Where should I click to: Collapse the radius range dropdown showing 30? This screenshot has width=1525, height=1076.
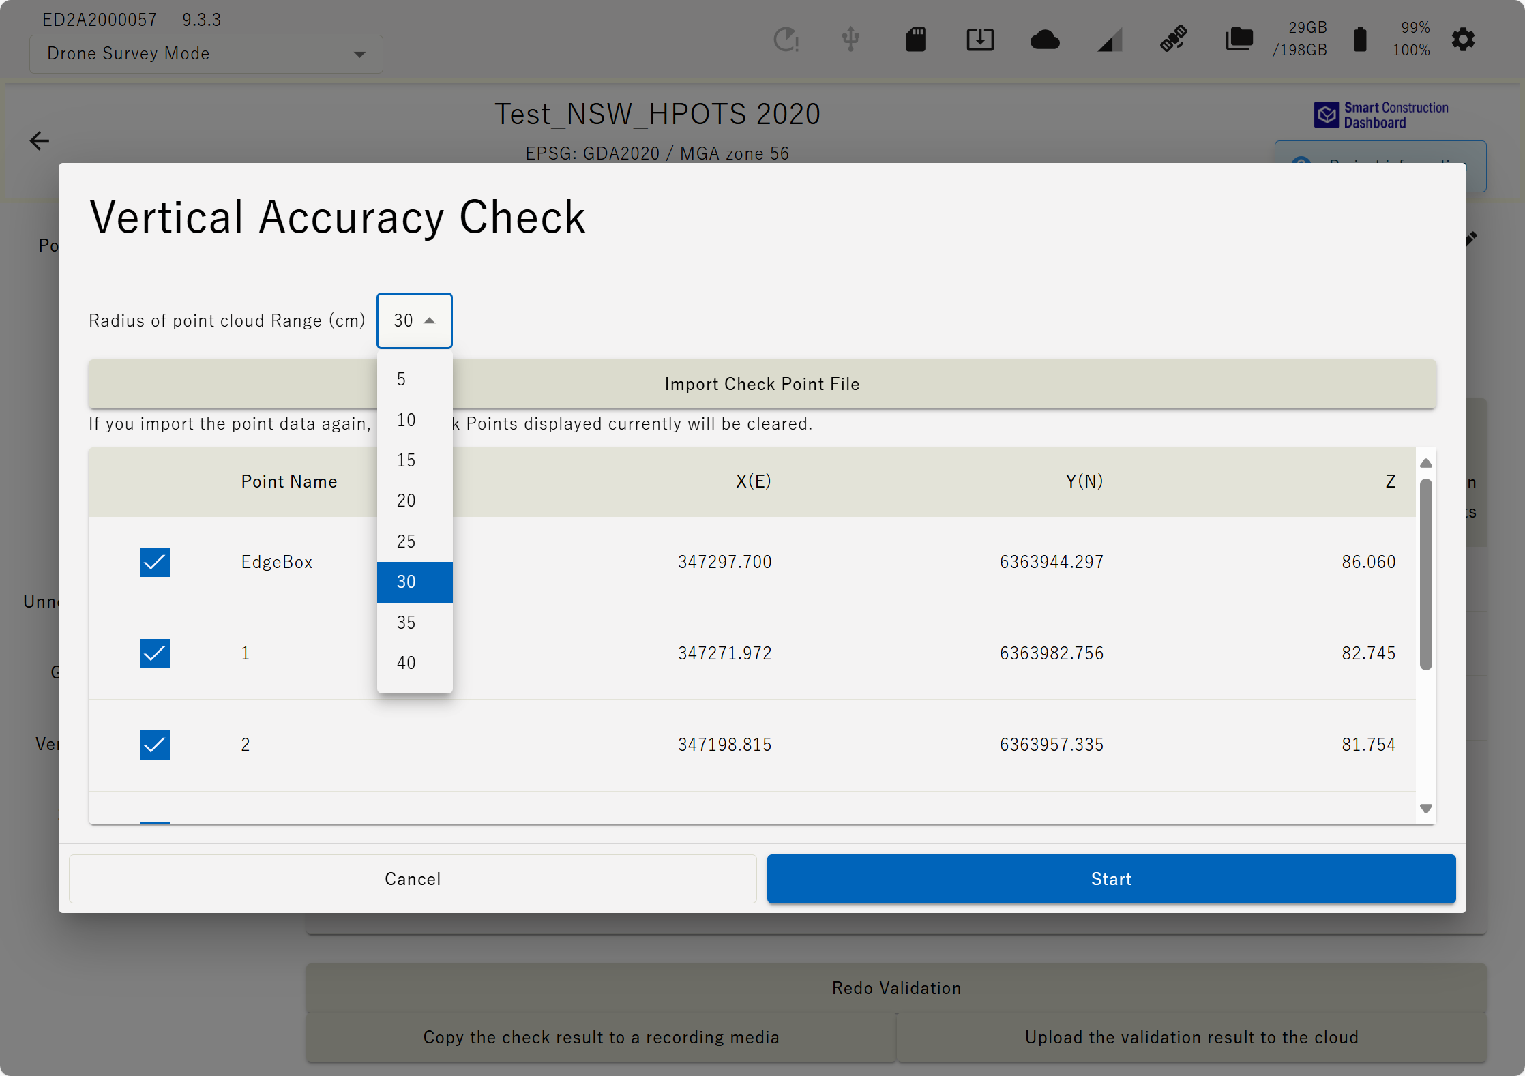tap(415, 320)
